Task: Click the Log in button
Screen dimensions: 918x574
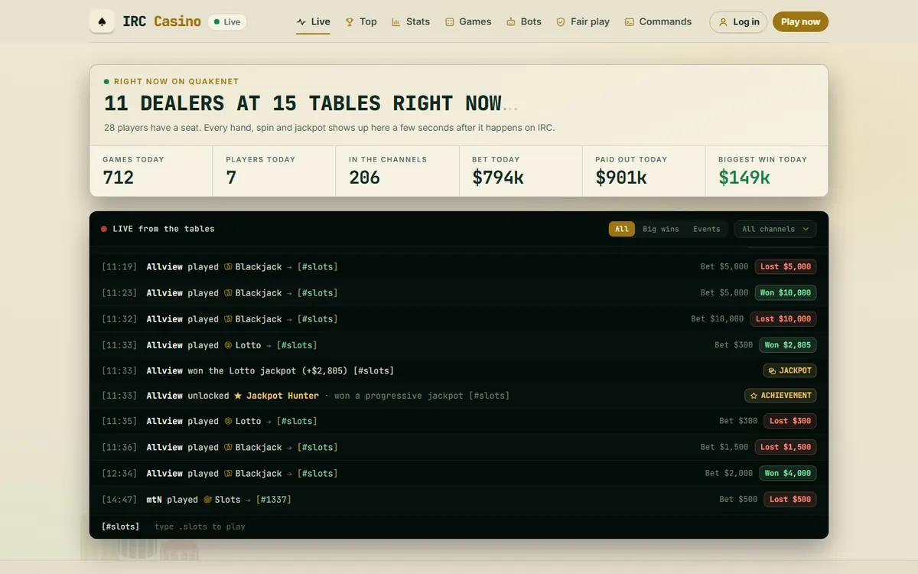Action: point(738,21)
